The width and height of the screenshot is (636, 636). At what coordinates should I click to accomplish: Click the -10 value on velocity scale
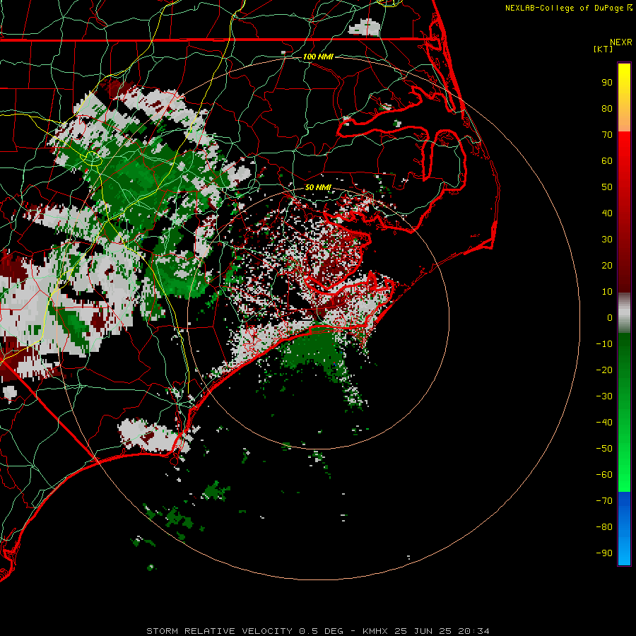click(604, 344)
